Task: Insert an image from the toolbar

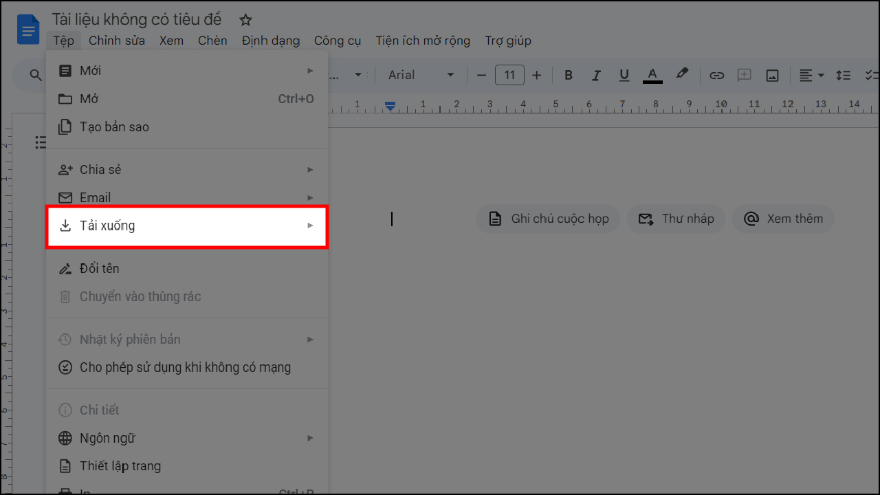Action: tap(772, 75)
